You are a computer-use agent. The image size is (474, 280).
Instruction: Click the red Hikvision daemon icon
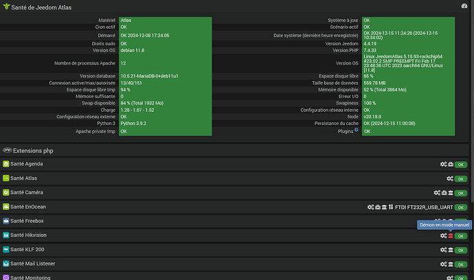click(451, 235)
